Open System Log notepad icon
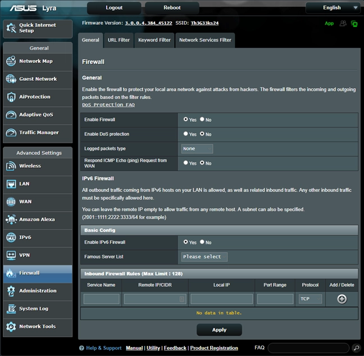This screenshot has height=356, width=364. pyautogui.click(x=11, y=309)
